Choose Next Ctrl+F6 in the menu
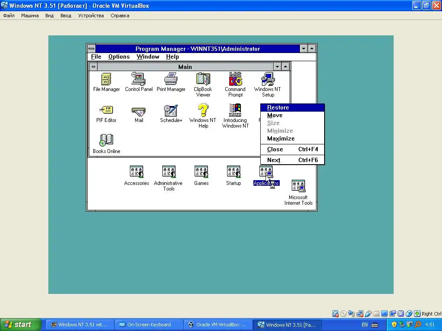The width and height of the screenshot is (442, 331). [x=292, y=160]
